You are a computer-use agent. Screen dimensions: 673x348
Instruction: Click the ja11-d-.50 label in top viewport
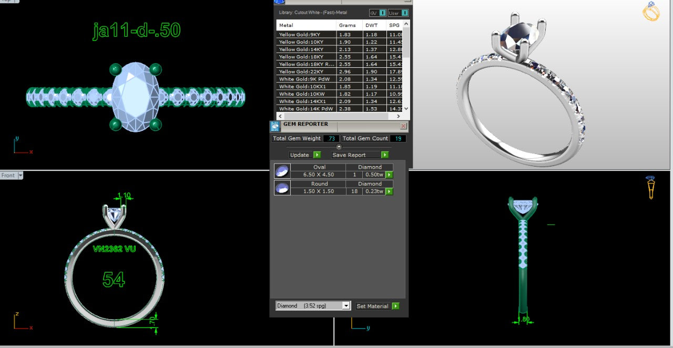pos(137,30)
